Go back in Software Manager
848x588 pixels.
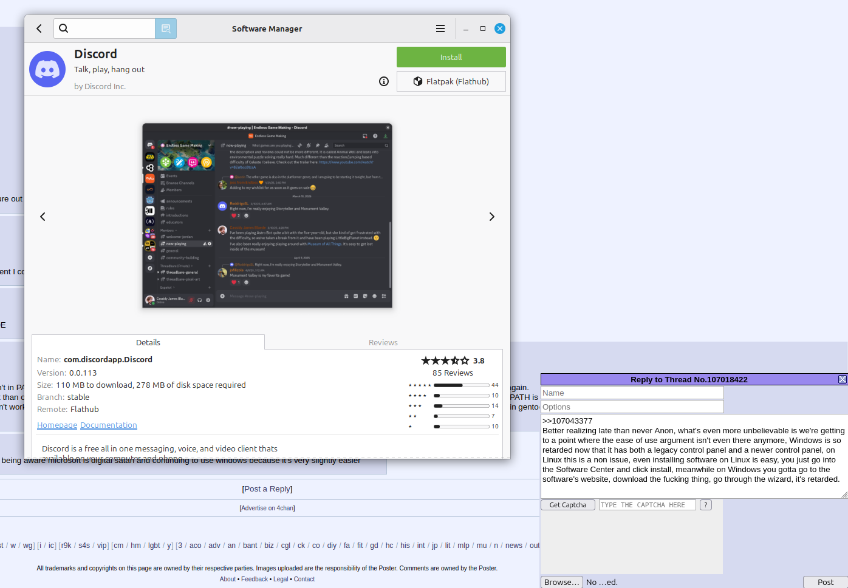39,29
